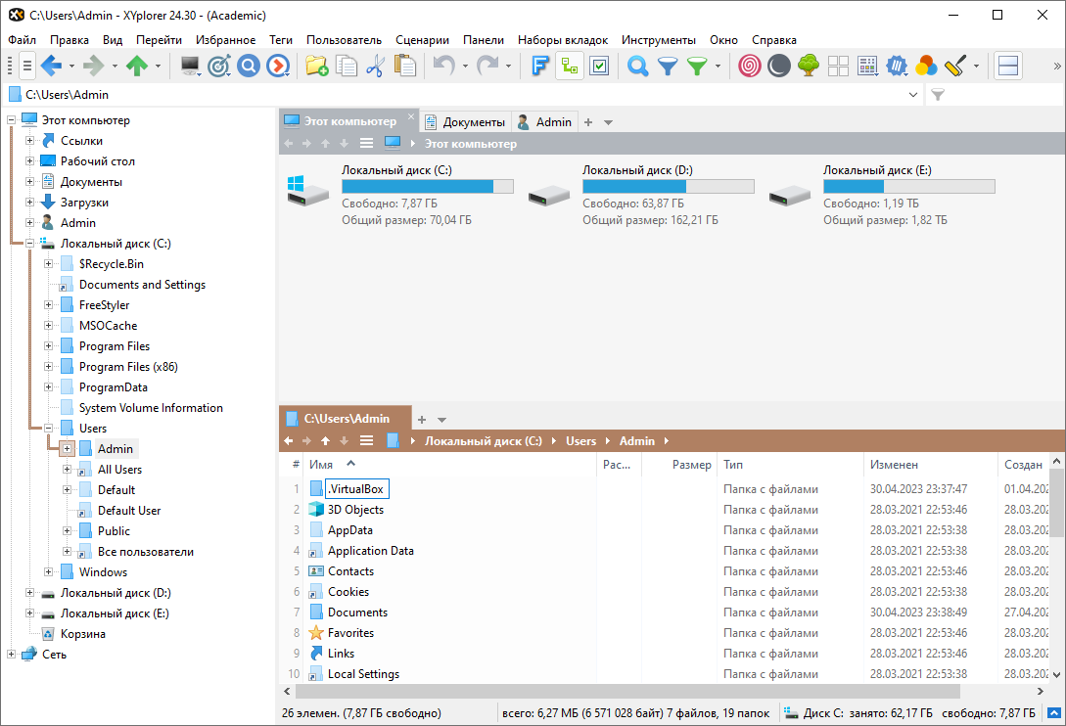The width and height of the screenshot is (1066, 726).
Task: Toggle the dual pane layout button
Action: [1008, 67]
